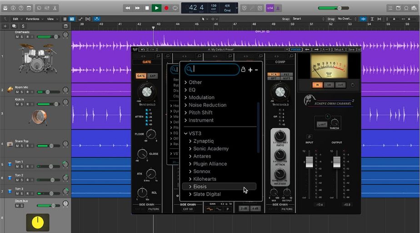Click the minus icon in plugin browser
The width and height of the screenshot is (420, 233).
(256, 70)
